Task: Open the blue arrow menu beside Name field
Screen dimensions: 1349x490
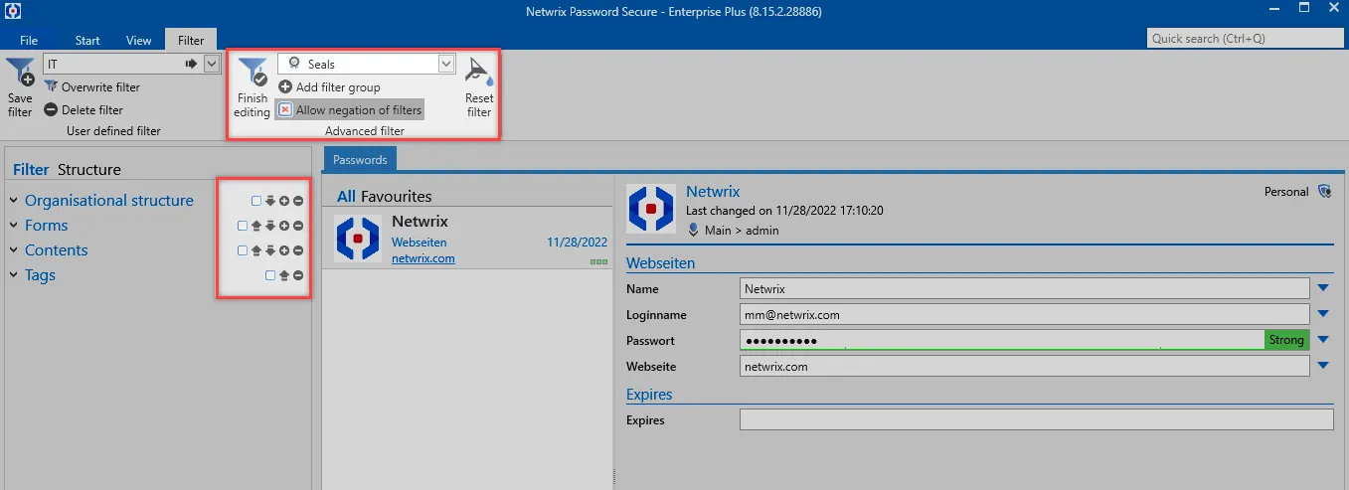Action: click(1323, 288)
